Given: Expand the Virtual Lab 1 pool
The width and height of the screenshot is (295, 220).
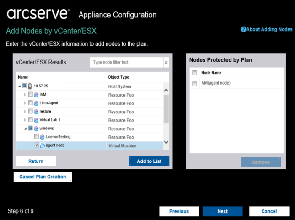Looking at the screenshot, I should tap(25, 120).
